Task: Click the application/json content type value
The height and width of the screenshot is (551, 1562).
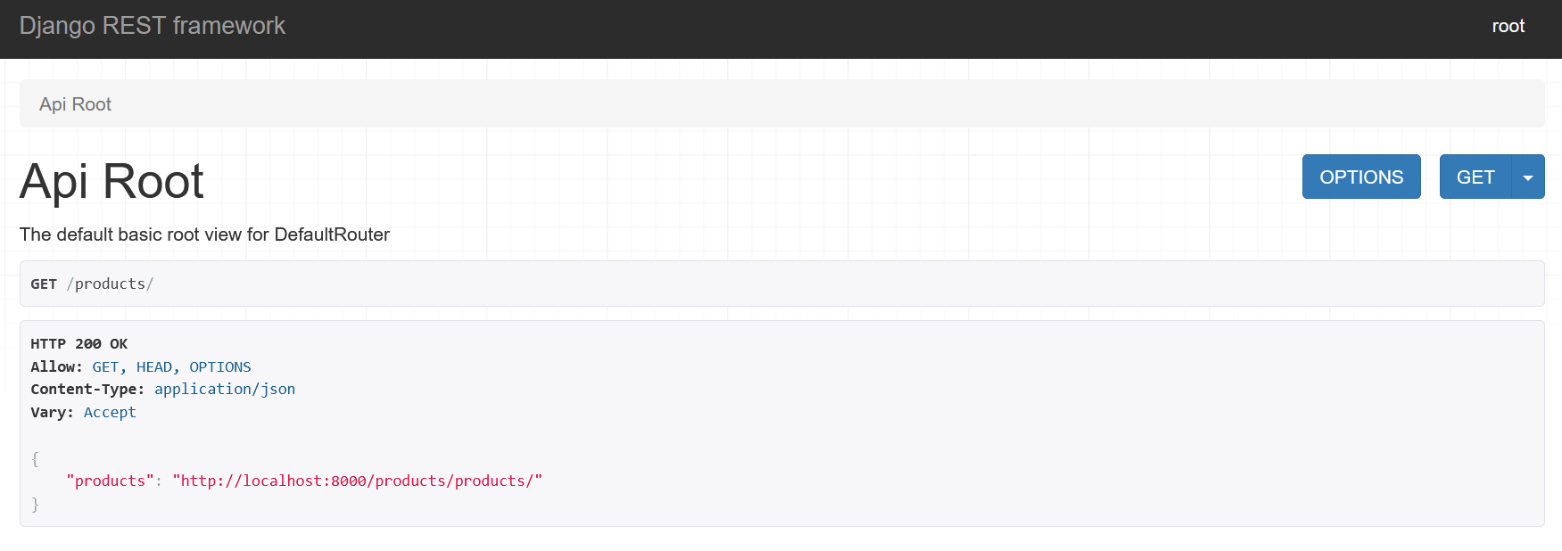Action: point(225,389)
